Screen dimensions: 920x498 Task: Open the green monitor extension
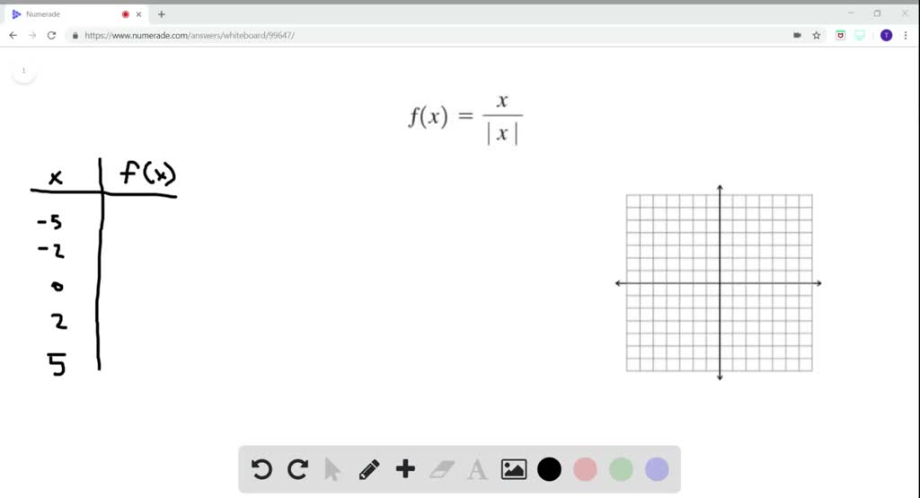(860, 35)
